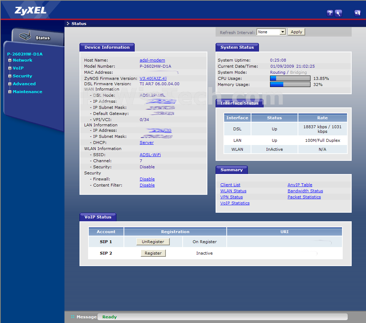366x323 pixels.
Task: Click the VoIP Status panel header
Action: [x=98, y=217]
